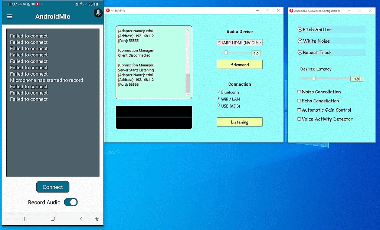380x230 pixels.
Task: Close the AndroidMic main window
Action: (x=278, y=10)
